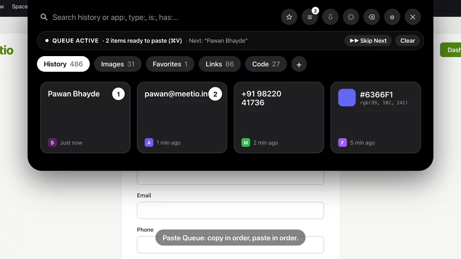Switch to the Images tab

pos(118,64)
